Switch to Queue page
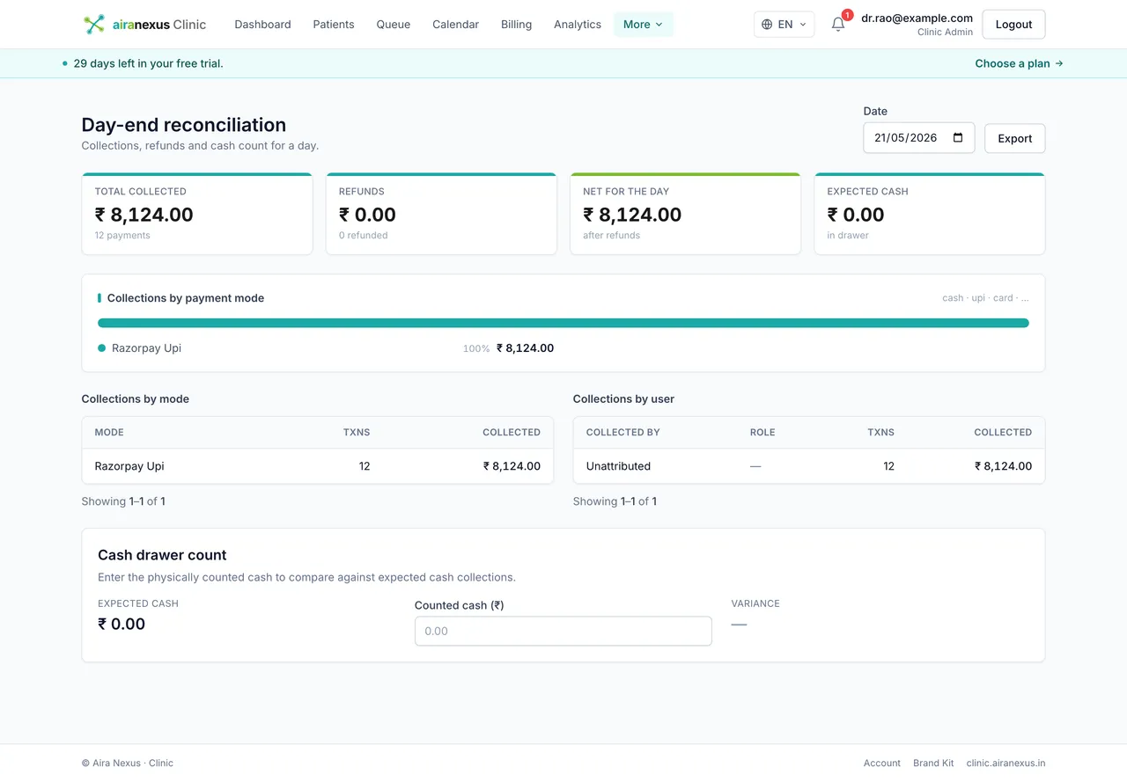The width and height of the screenshot is (1127, 782). pos(394,25)
